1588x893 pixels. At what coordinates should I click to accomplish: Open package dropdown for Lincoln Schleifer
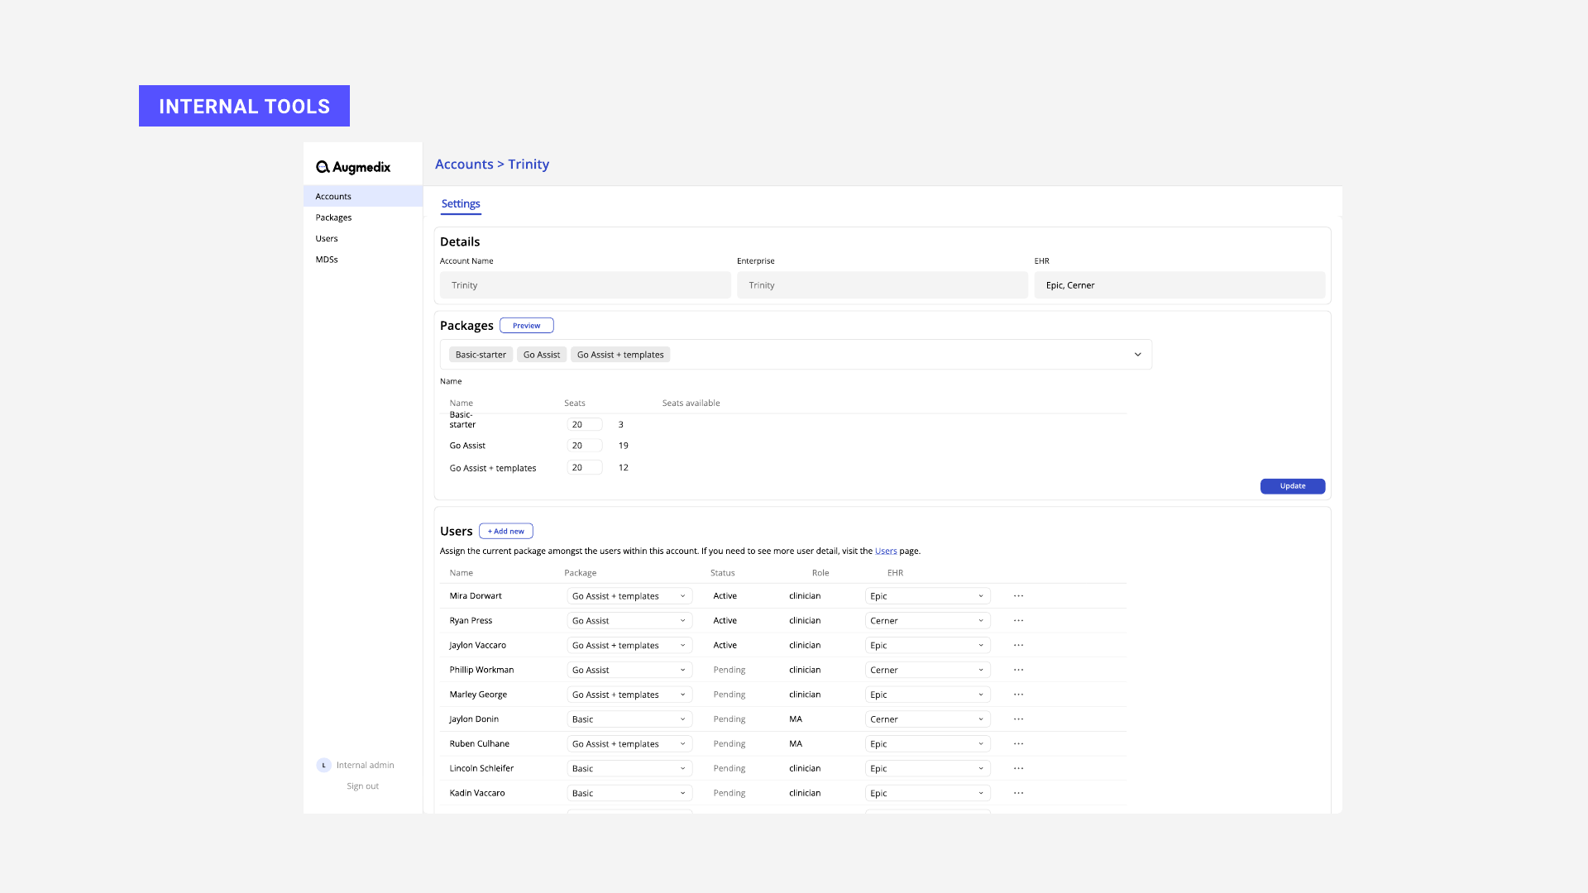pyautogui.click(x=629, y=769)
